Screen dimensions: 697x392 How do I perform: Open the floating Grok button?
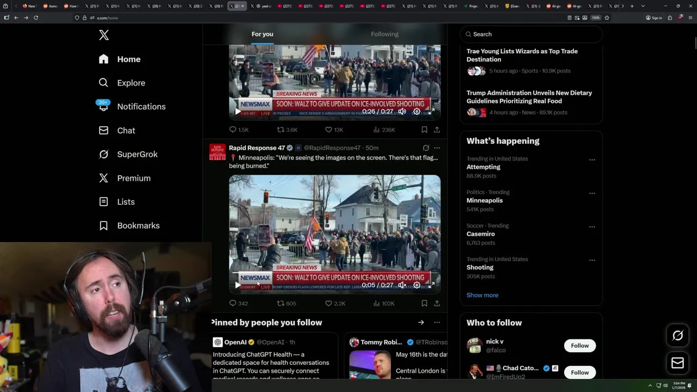pyautogui.click(x=678, y=336)
